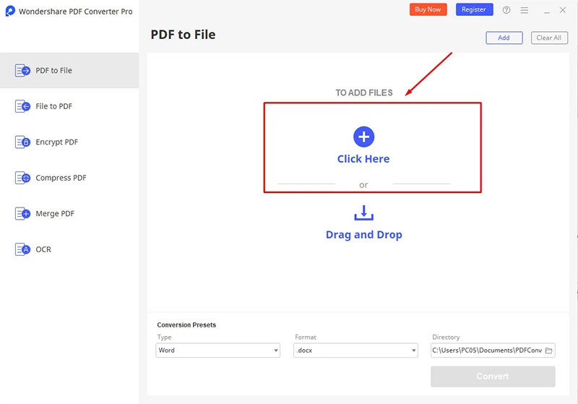Click the Drag and Drop text
Image resolution: width=578 pixels, height=404 pixels.
tap(364, 235)
